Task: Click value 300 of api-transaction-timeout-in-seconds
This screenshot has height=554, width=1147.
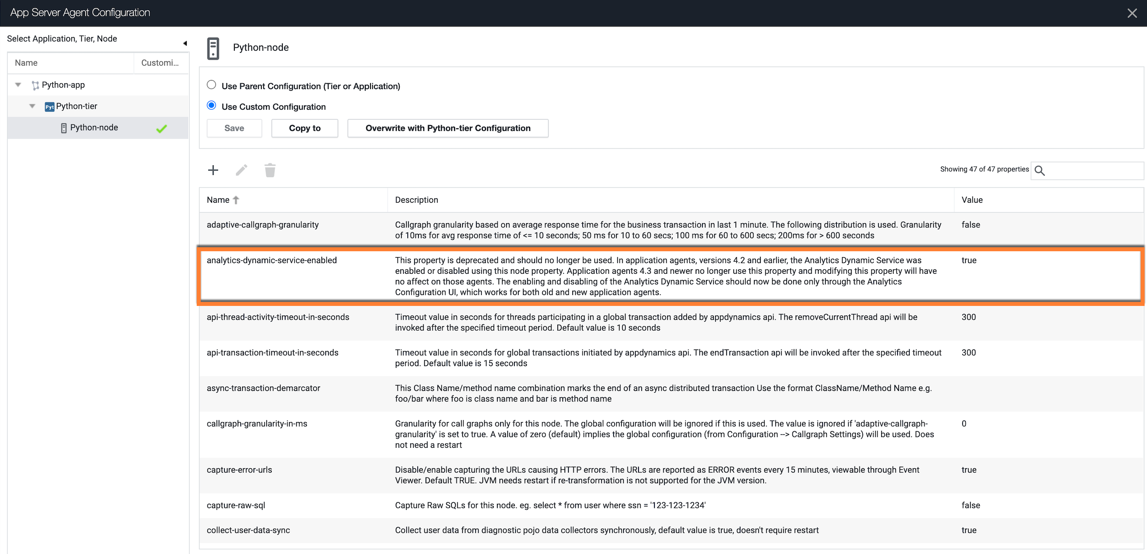Action: [969, 353]
